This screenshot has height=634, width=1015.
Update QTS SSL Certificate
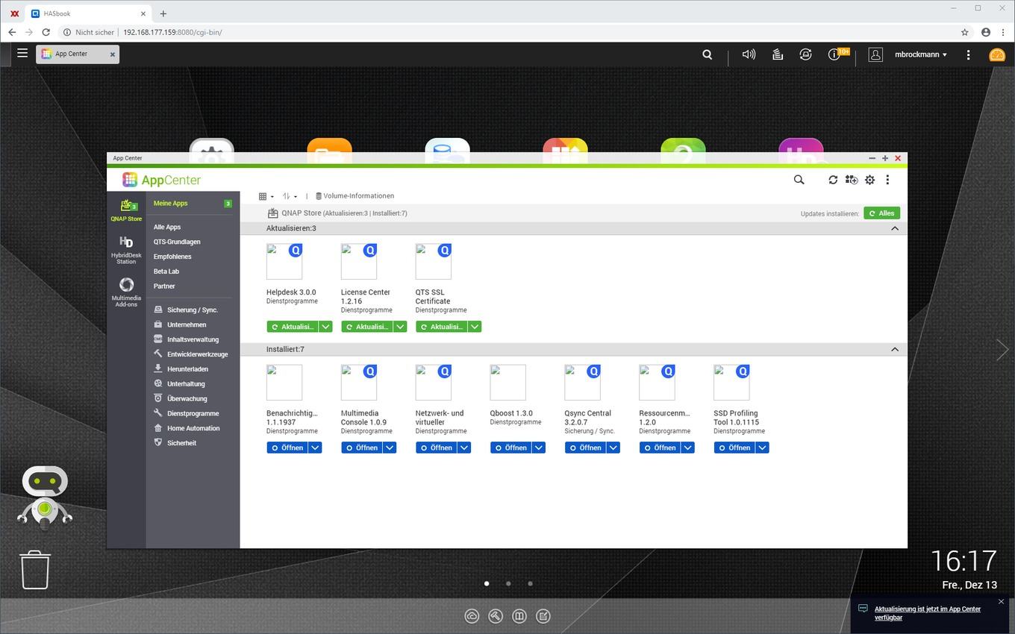442,327
